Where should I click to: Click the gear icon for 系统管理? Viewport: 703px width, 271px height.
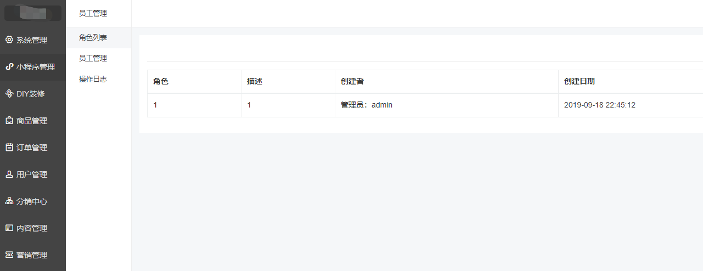(x=9, y=40)
